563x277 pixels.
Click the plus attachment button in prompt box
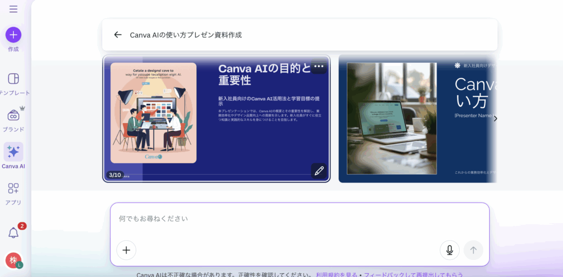[126, 250]
